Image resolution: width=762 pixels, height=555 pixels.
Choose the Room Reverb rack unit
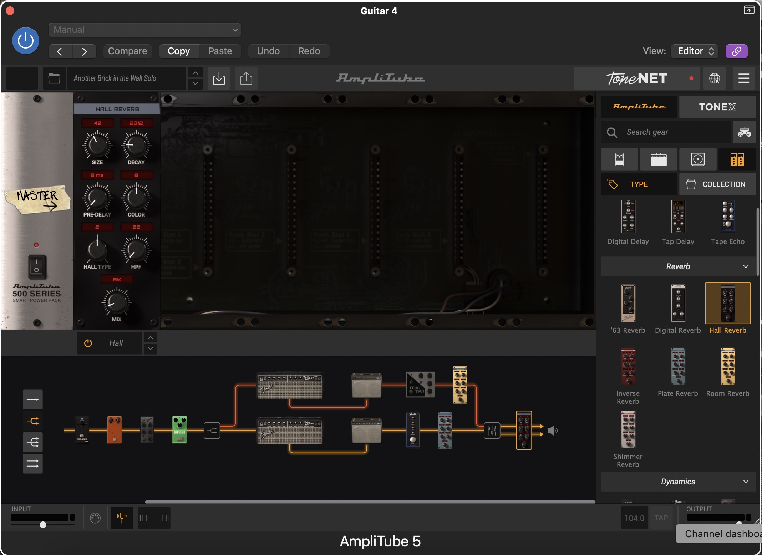coord(728,373)
